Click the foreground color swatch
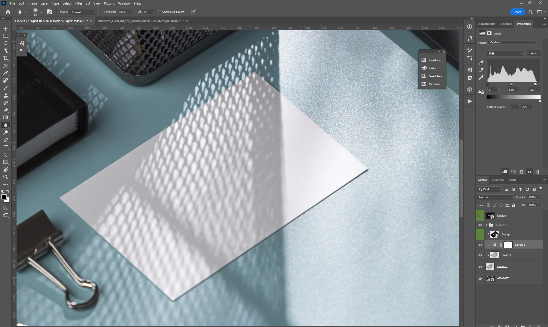This screenshot has height=327, width=548. point(4,197)
